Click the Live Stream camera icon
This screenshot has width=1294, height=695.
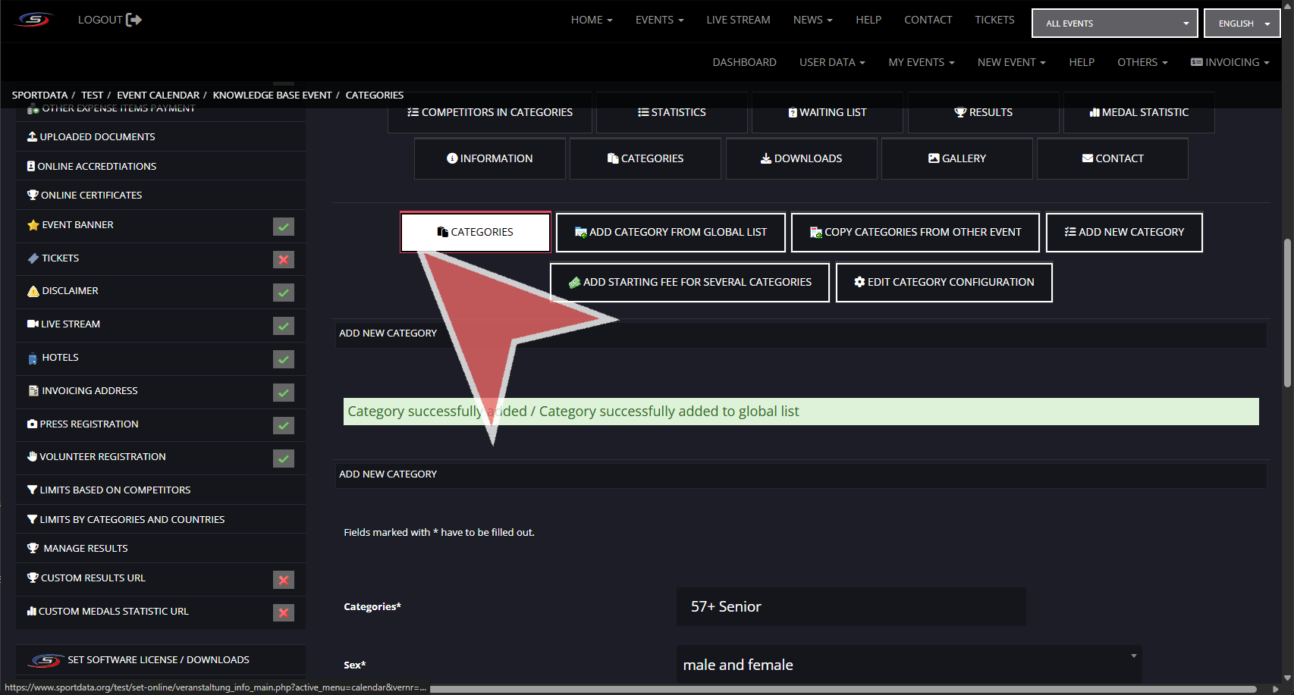pyautogui.click(x=33, y=324)
